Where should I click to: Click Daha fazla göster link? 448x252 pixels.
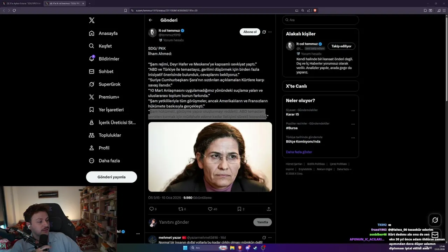click(299, 152)
